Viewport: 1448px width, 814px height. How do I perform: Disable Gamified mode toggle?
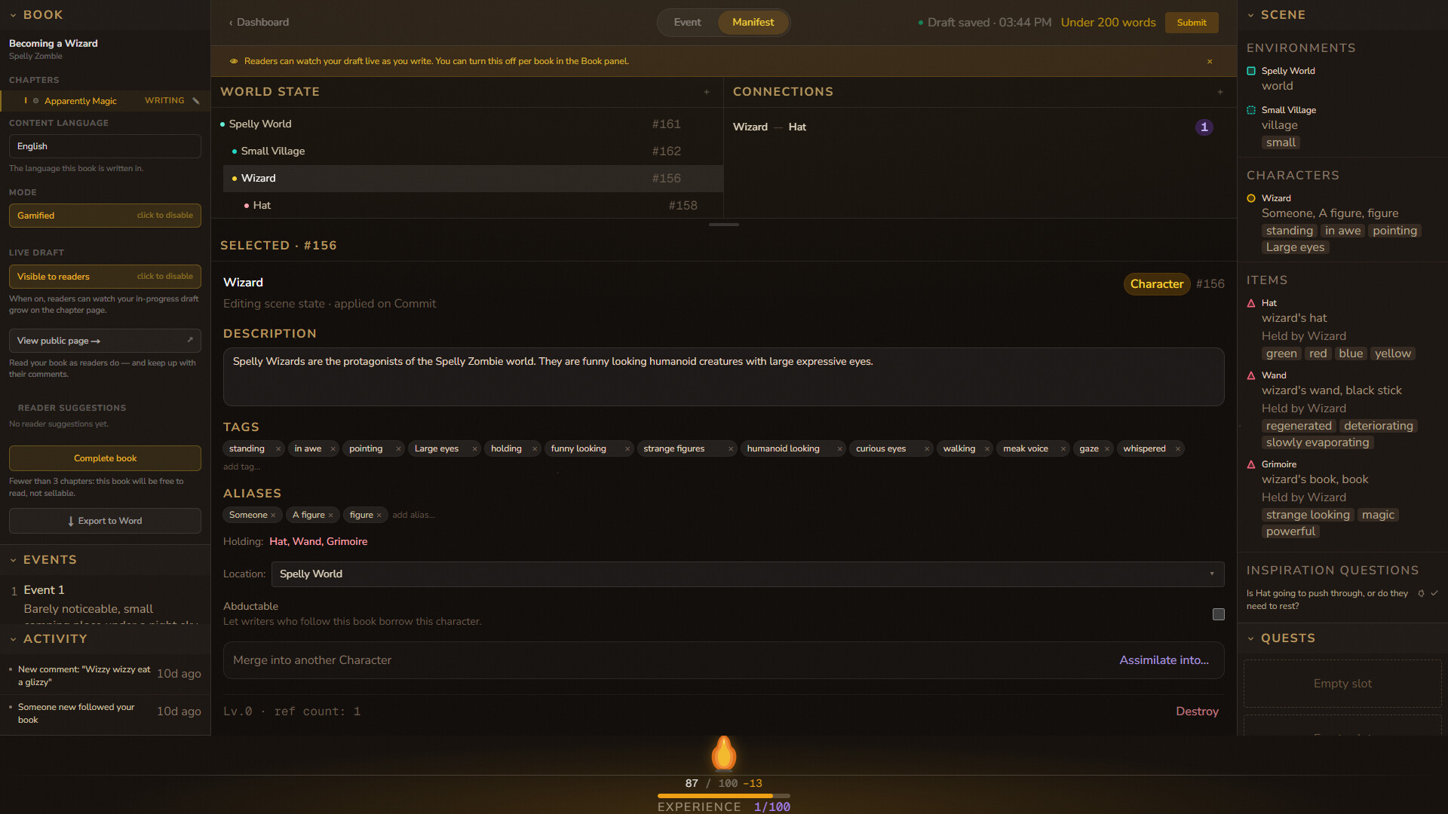pos(105,216)
